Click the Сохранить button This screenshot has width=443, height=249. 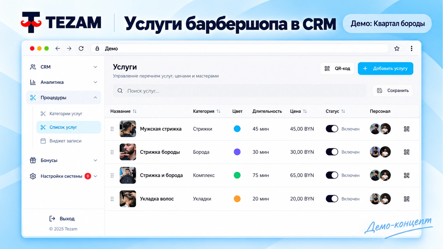393,90
